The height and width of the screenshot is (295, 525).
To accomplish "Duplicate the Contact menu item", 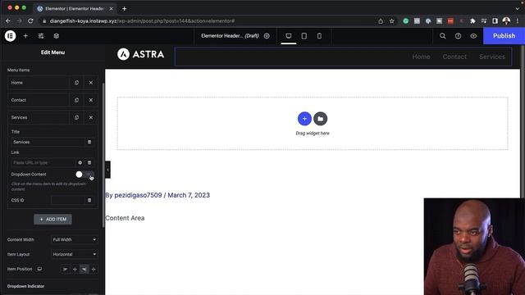I will (x=76, y=100).
